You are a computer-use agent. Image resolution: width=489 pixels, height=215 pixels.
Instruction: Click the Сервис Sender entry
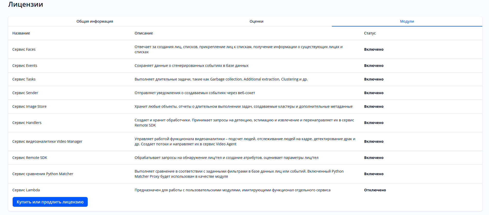pyautogui.click(x=25, y=93)
